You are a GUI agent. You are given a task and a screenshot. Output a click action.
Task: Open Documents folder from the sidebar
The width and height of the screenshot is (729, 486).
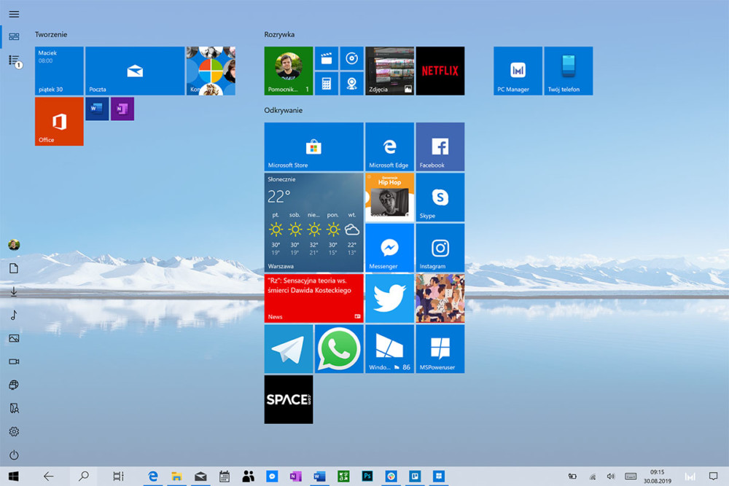click(x=14, y=268)
